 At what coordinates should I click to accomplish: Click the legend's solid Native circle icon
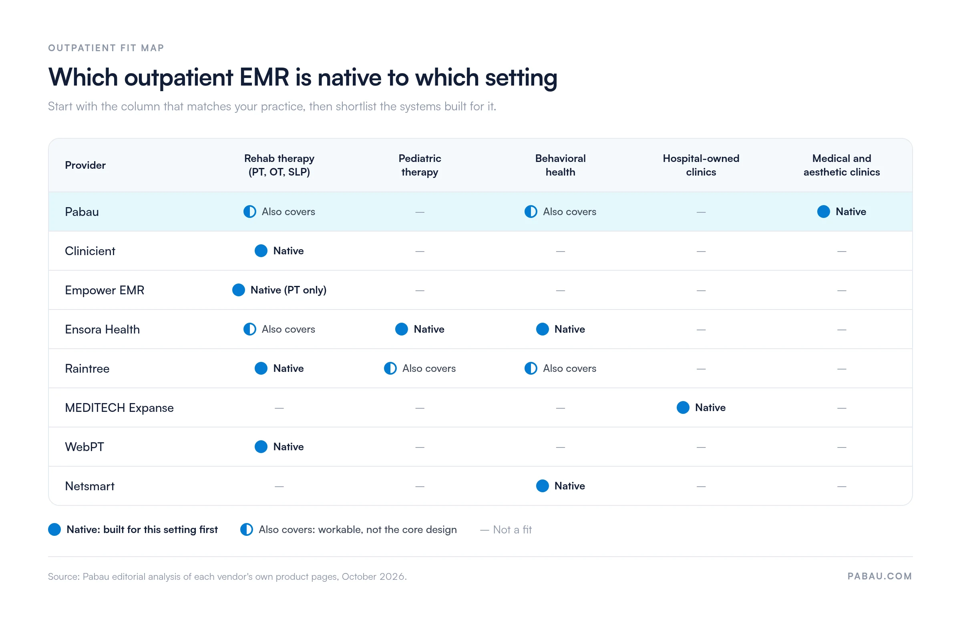click(x=54, y=529)
